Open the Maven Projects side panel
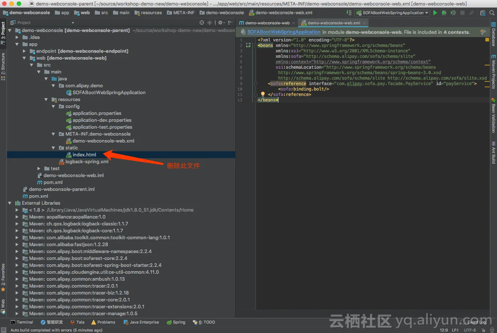497x333 pixels. (x=493, y=72)
